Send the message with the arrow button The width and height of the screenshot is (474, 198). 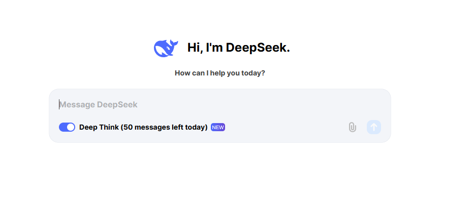tap(373, 127)
